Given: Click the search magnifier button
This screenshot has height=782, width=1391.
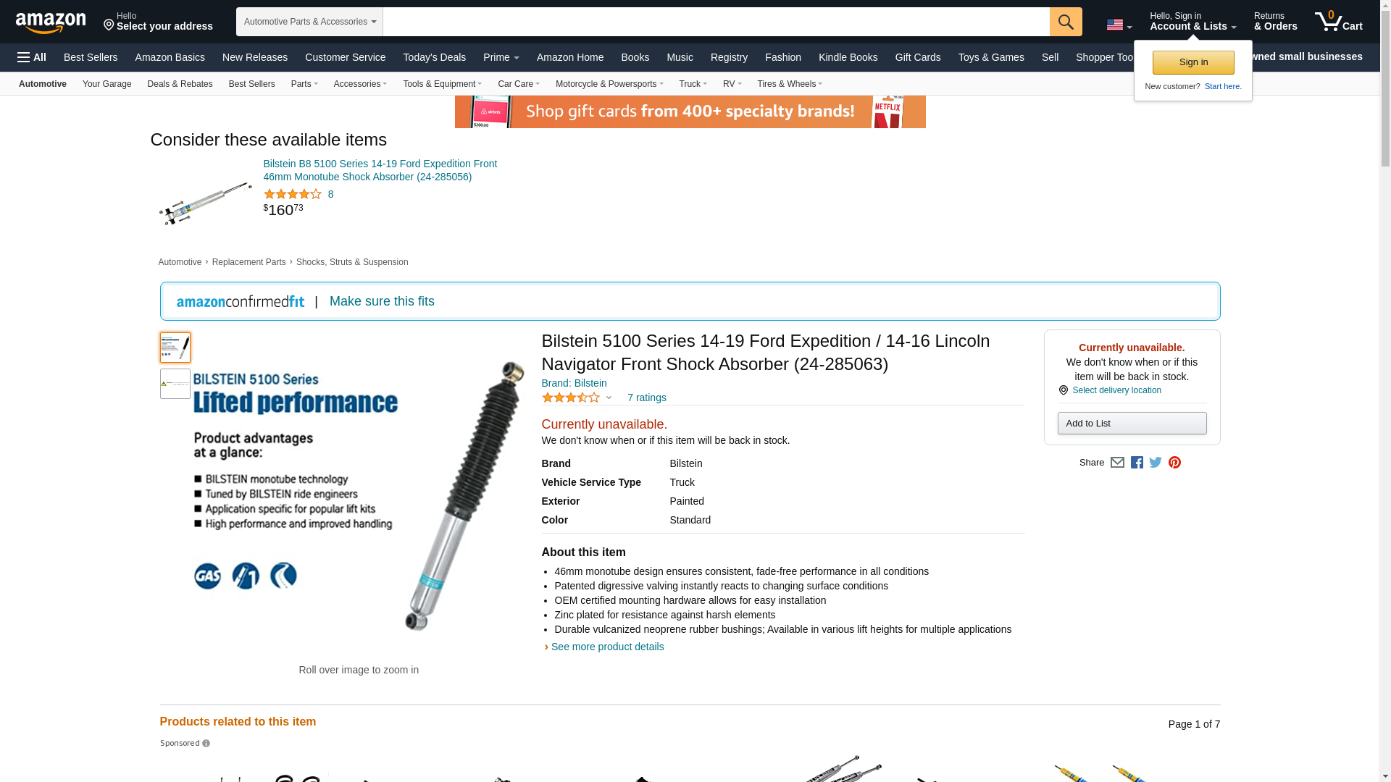Looking at the screenshot, I should pyautogui.click(x=1066, y=22).
